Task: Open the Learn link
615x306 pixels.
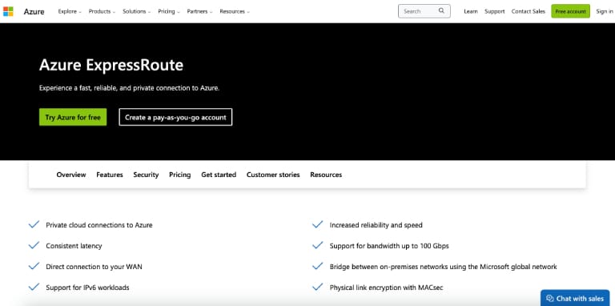Action: click(471, 11)
